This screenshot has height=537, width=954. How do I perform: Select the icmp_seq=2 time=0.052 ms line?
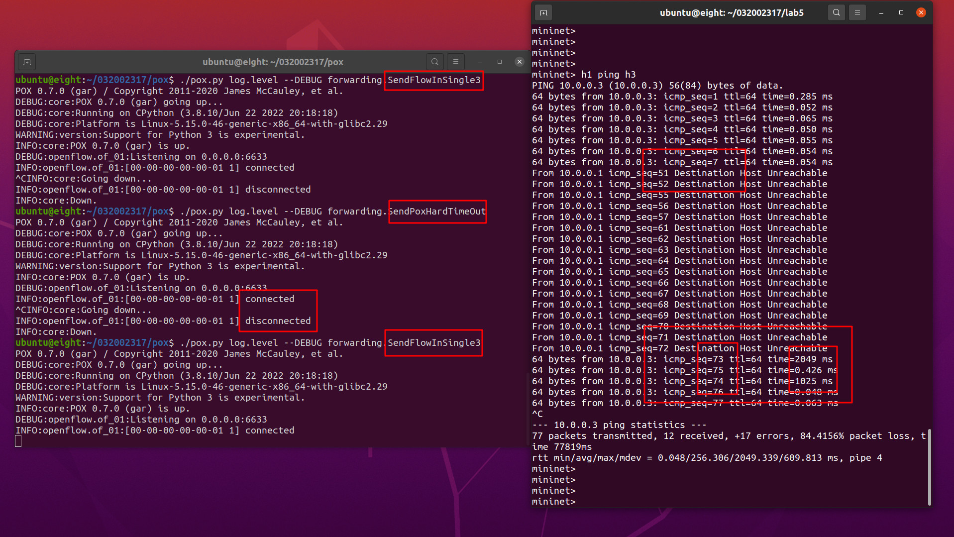682,107
